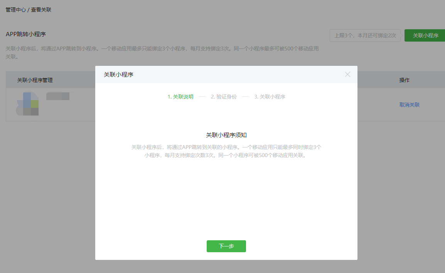Image resolution: width=445 pixels, height=273 pixels.
Task: Click the green 关联小程序 button at the page's top right
Action: coord(425,35)
